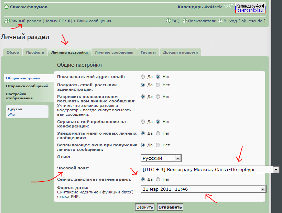Select Да for showing my email address
282x213 pixels.
tap(143, 77)
